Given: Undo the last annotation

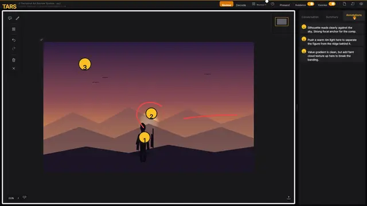Looking at the screenshot, I should click(x=14, y=40).
